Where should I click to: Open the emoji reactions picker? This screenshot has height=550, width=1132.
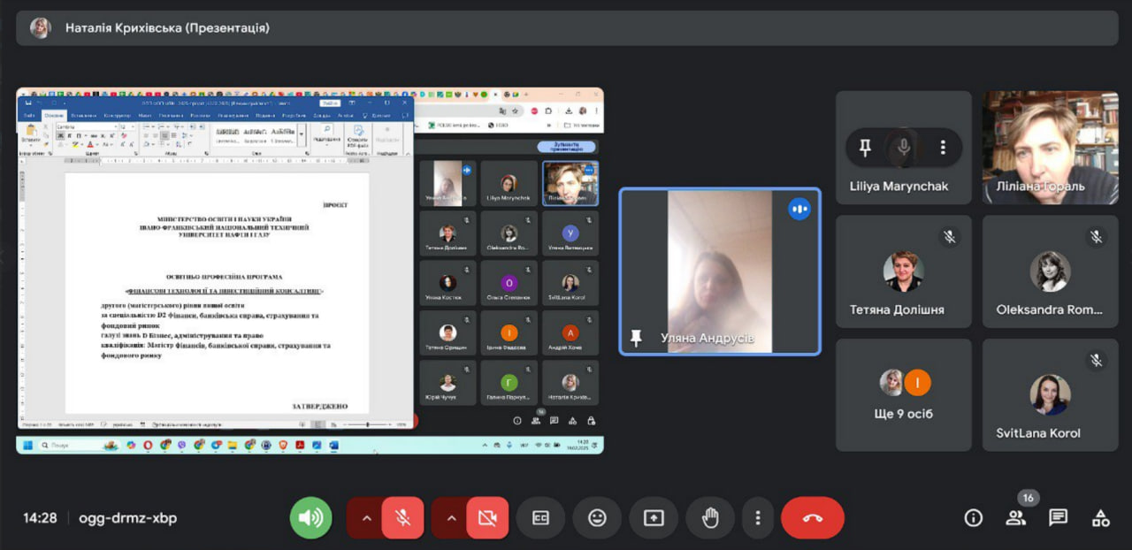(597, 518)
